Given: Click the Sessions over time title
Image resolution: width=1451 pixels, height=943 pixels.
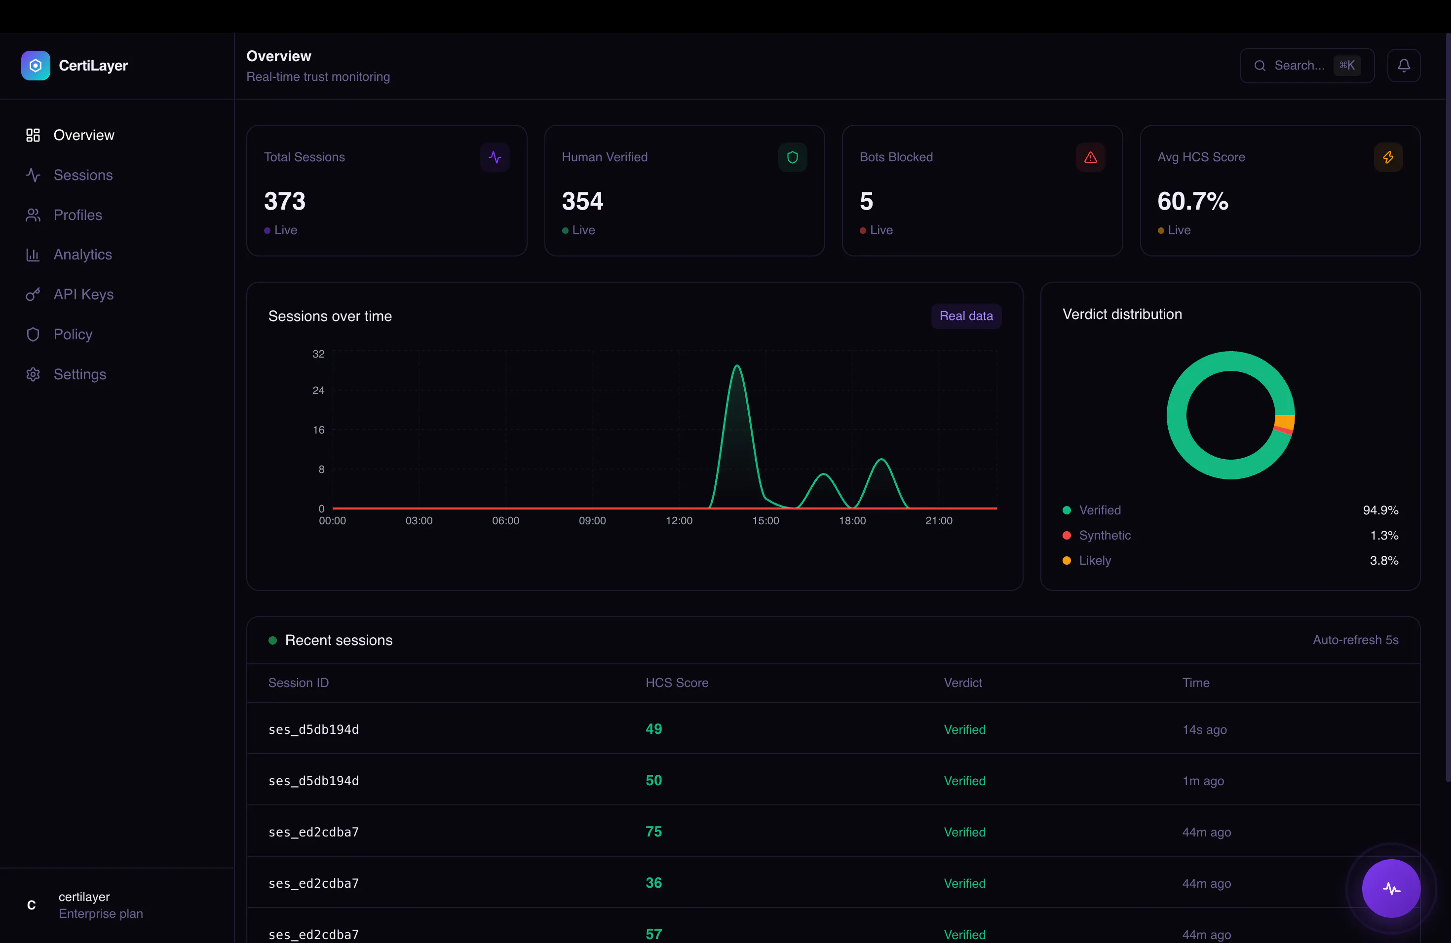Looking at the screenshot, I should 330,316.
